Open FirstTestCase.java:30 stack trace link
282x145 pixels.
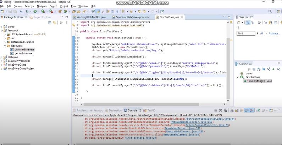point(140,138)
